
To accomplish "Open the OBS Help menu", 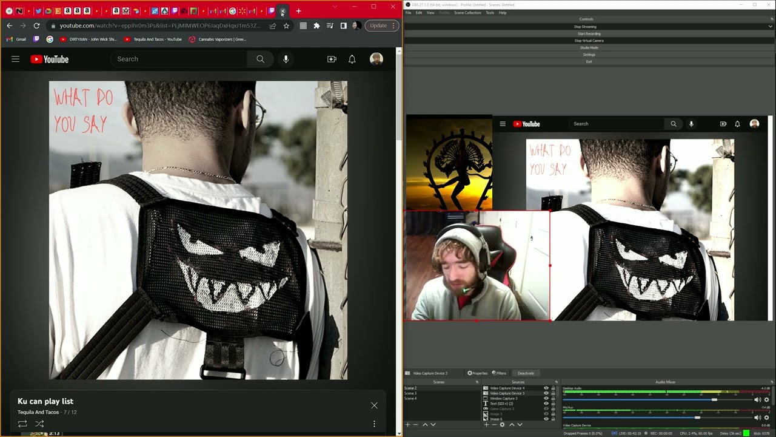I will point(503,13).
